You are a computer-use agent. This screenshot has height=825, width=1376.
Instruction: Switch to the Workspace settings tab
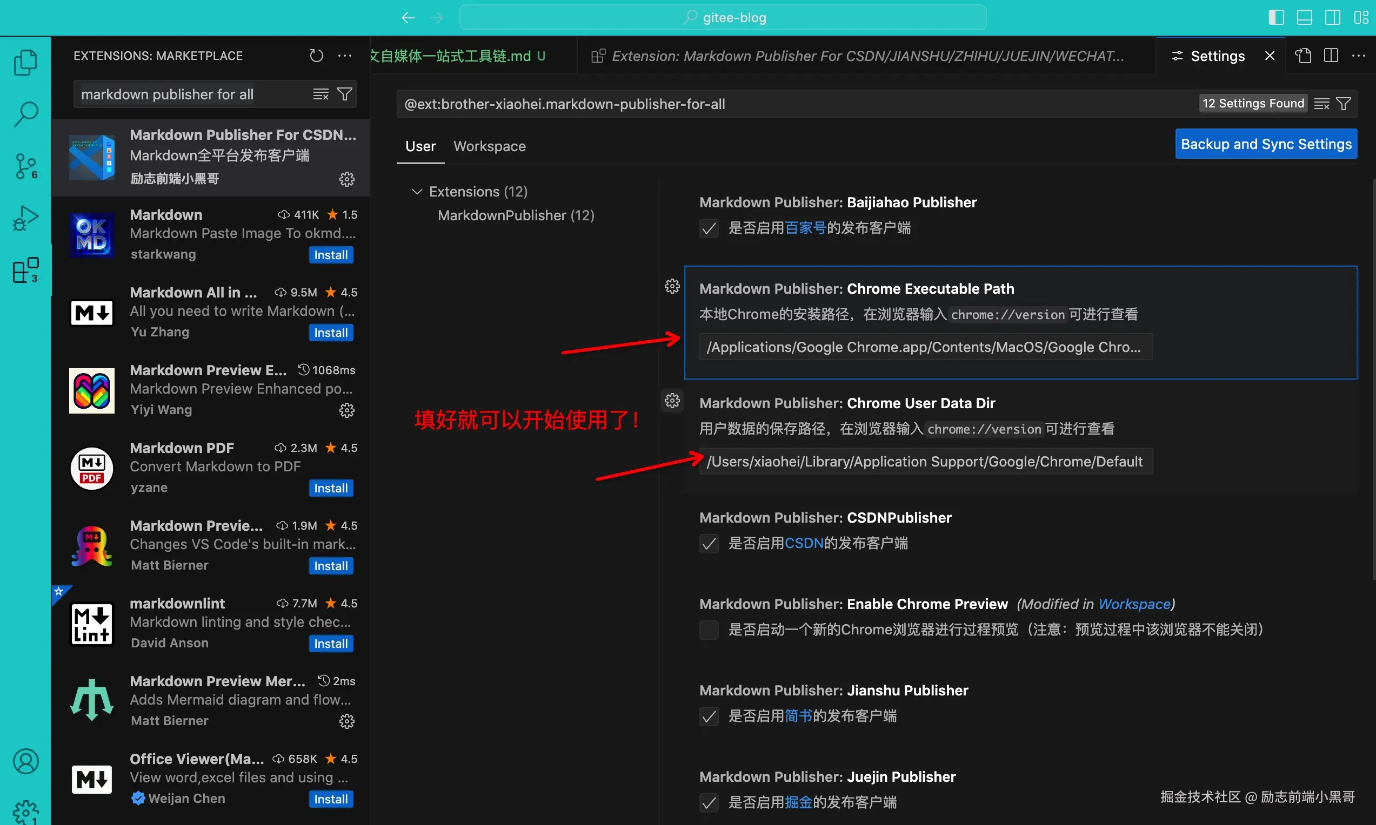(489, 146)
